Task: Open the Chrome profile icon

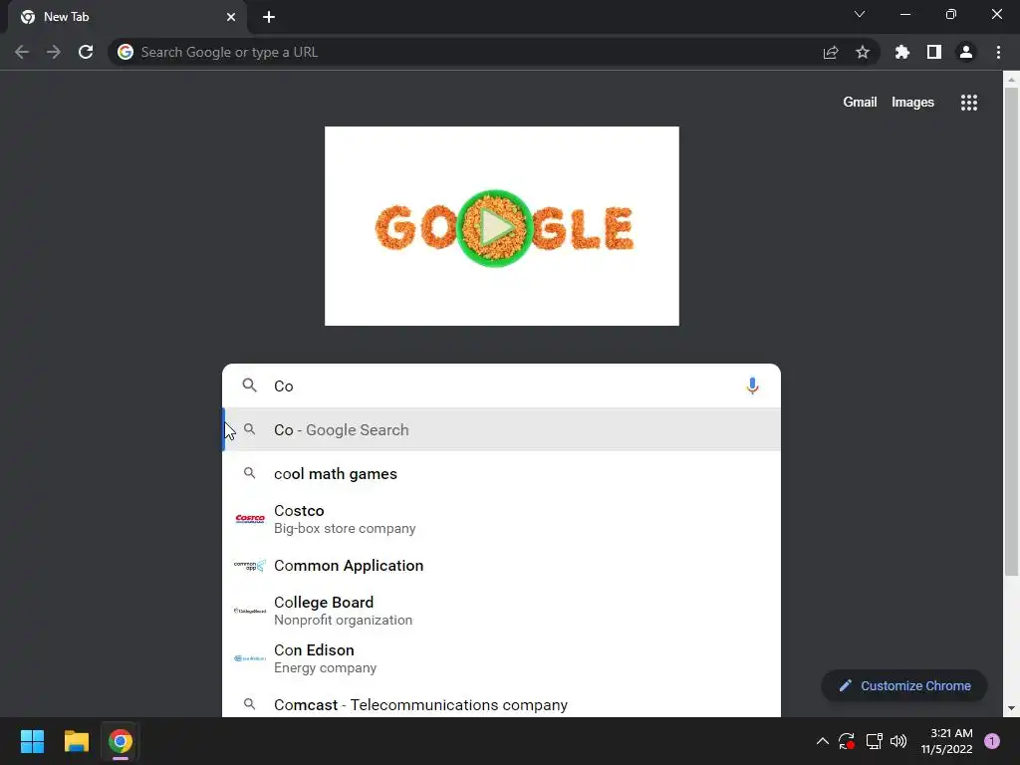Action: 966,52
